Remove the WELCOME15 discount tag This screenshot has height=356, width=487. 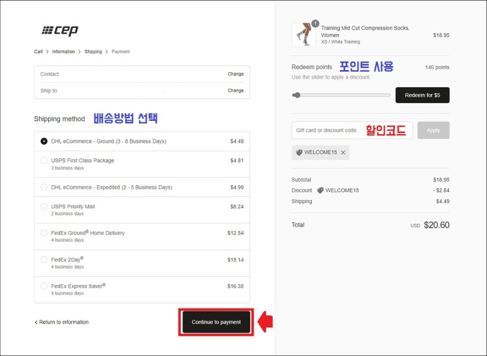click(x=343, y=152)
